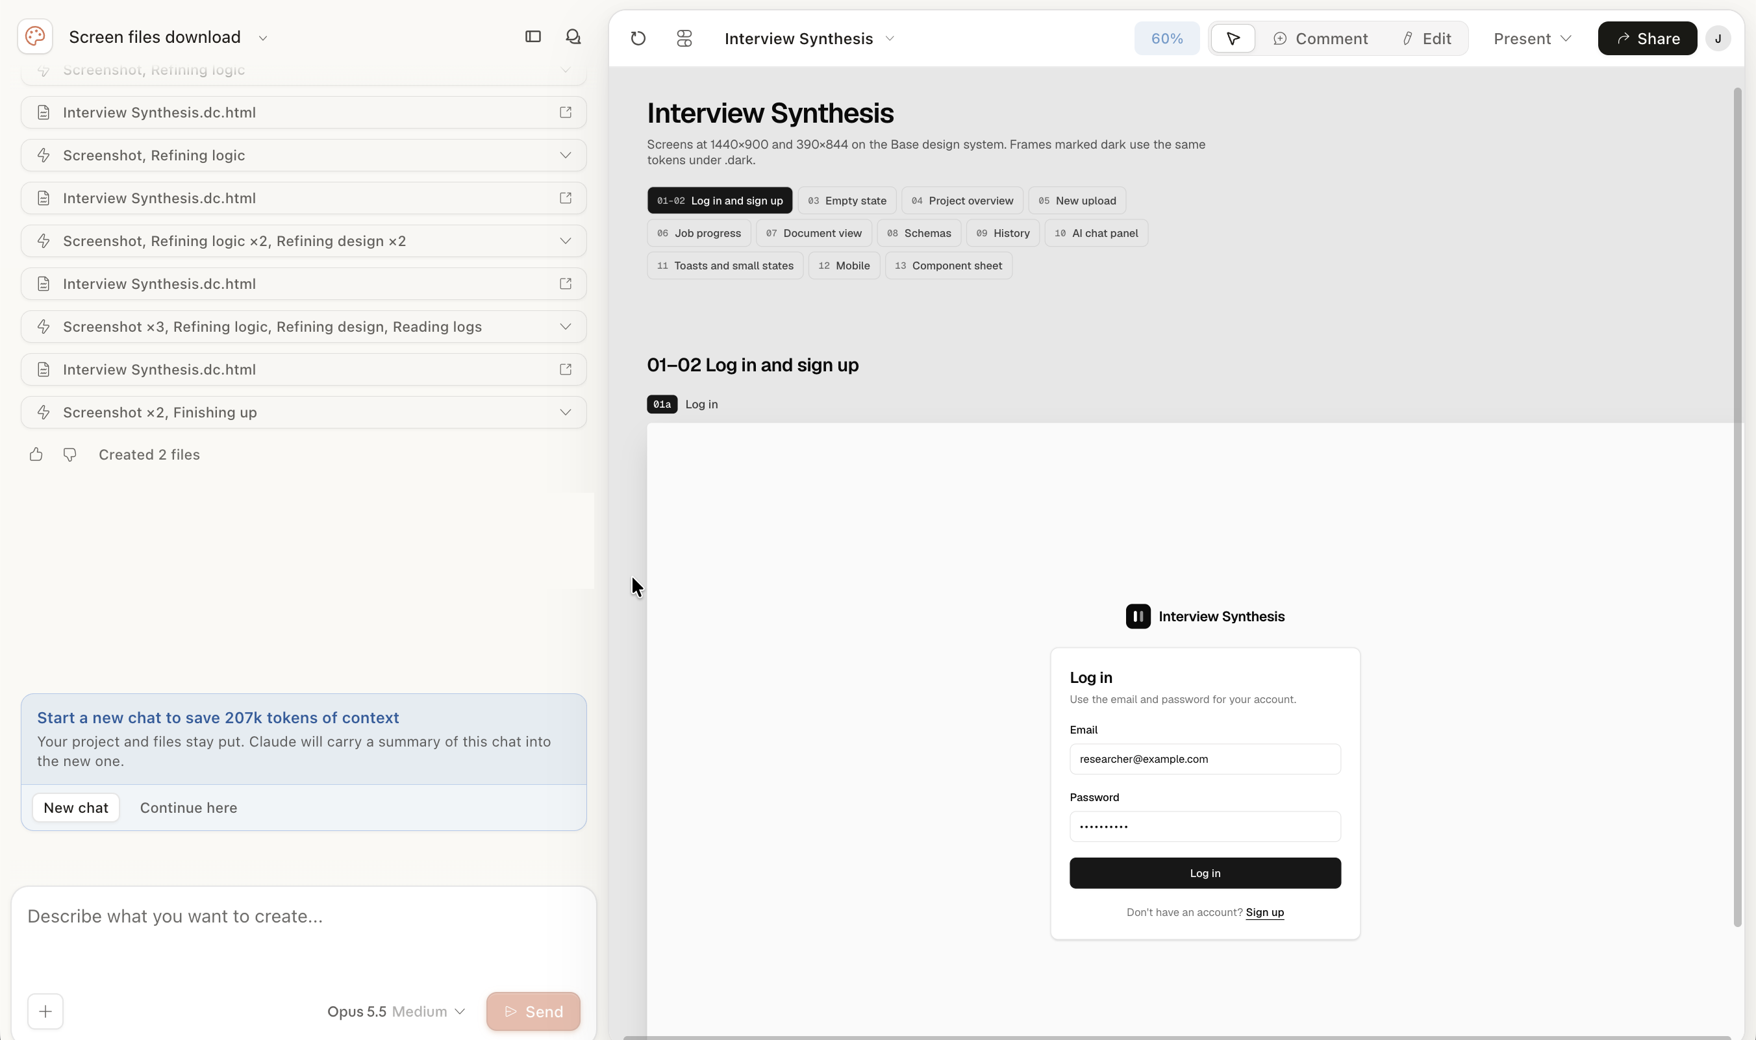1756x1040 pixels.
Task: Click the palette app logo icon
Action: coord(35,36)
